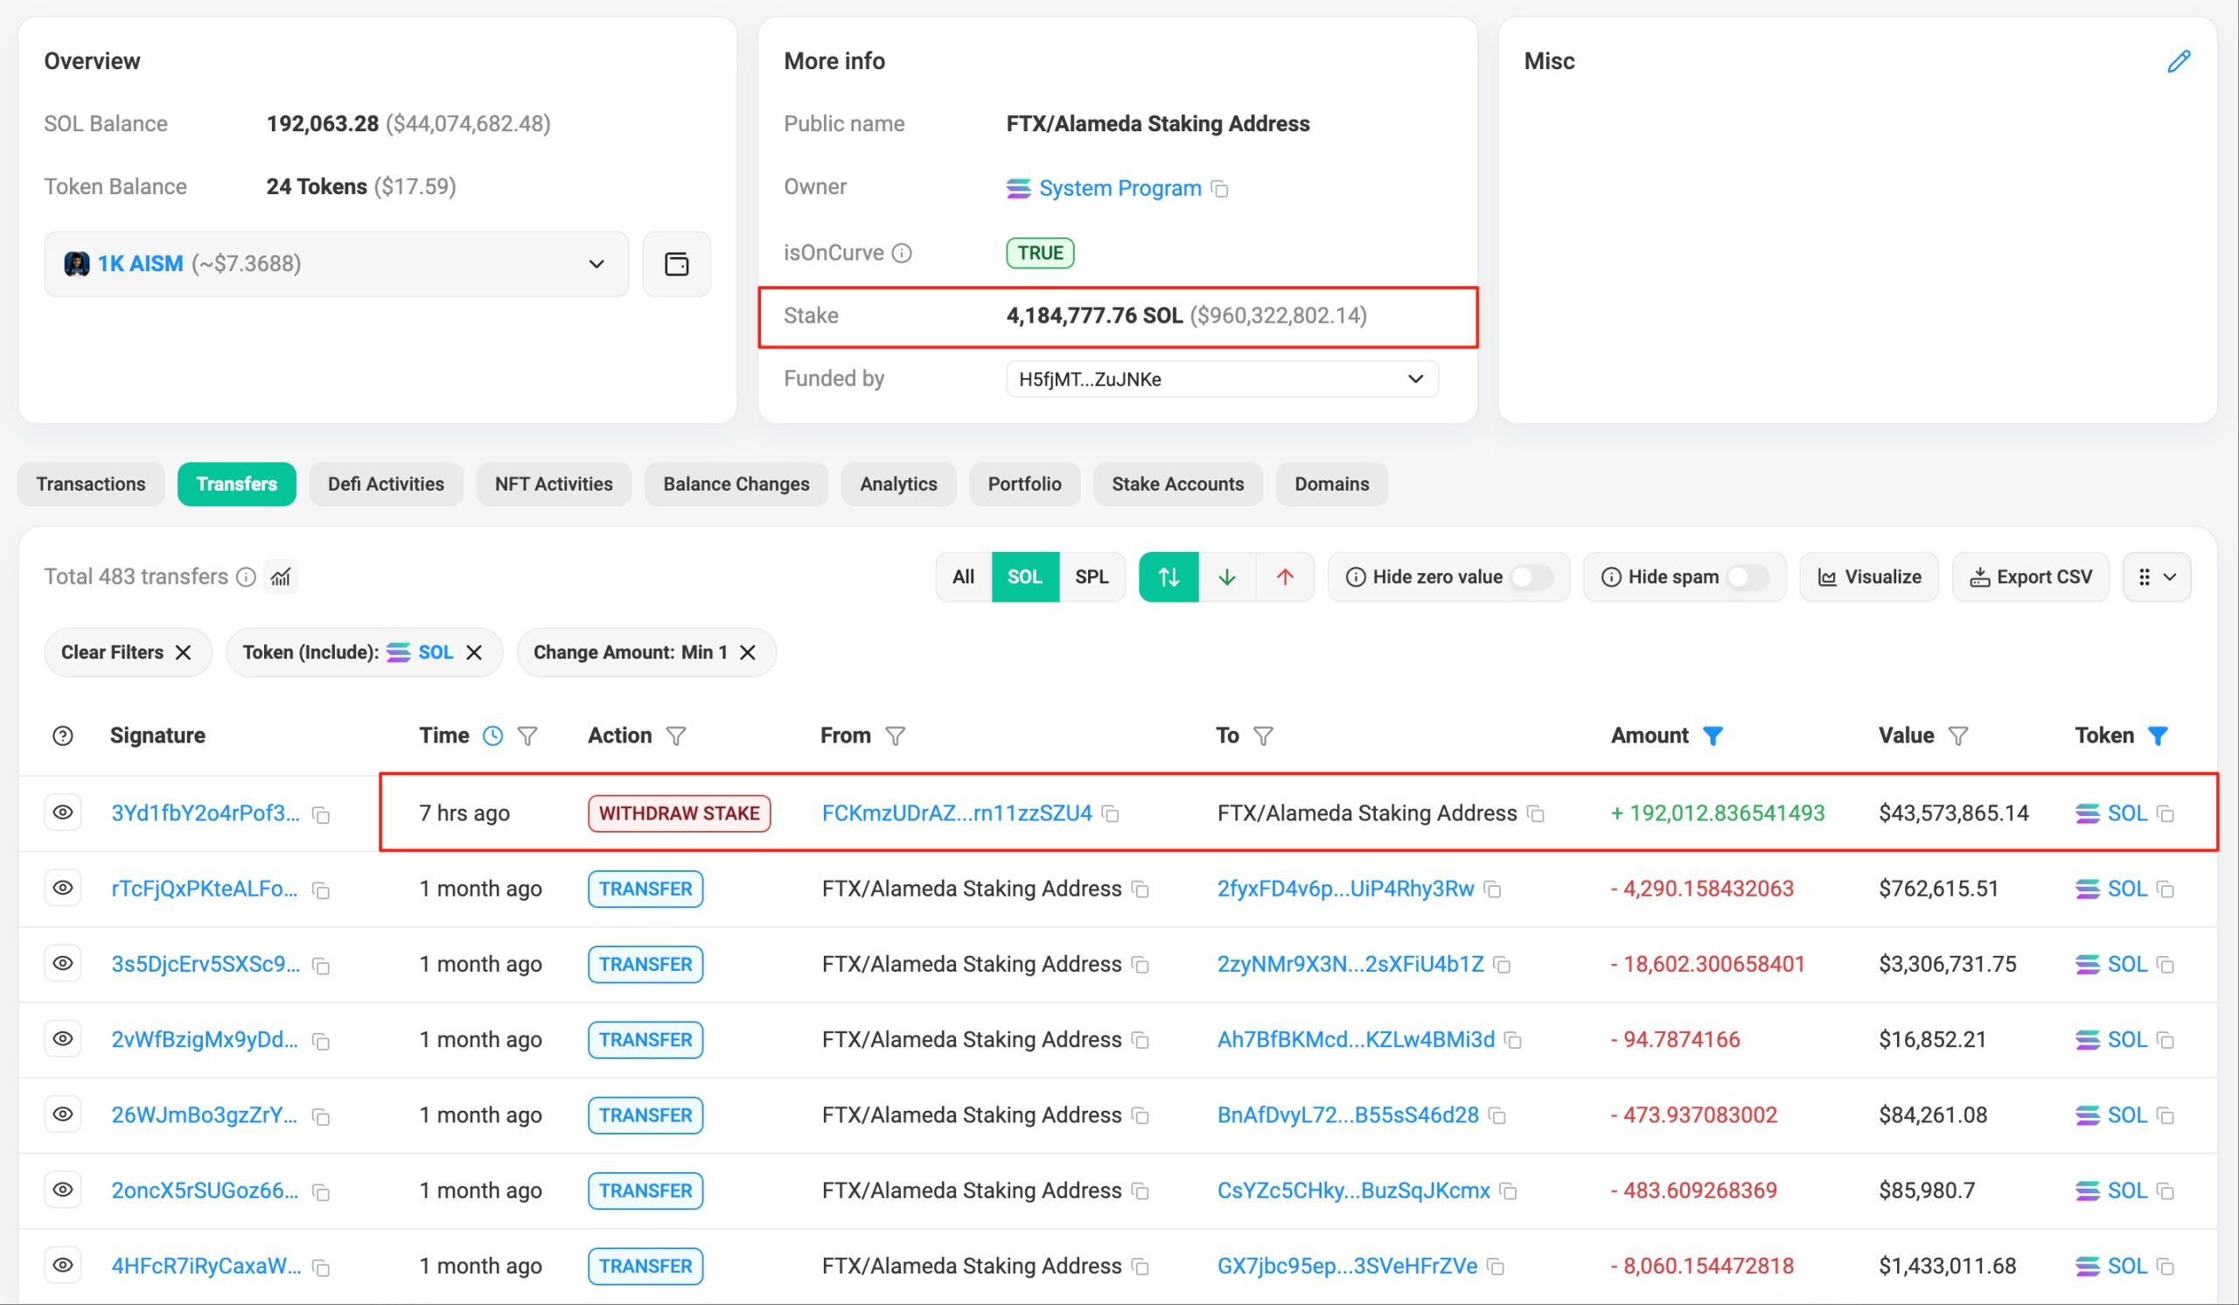Click the Time column clock icon

492,736
